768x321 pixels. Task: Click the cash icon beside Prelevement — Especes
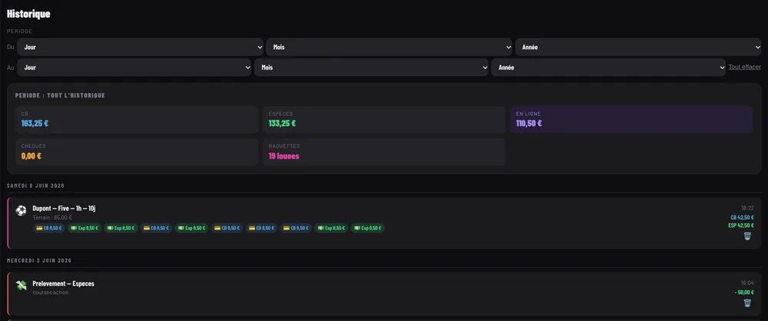click(21, 285)
